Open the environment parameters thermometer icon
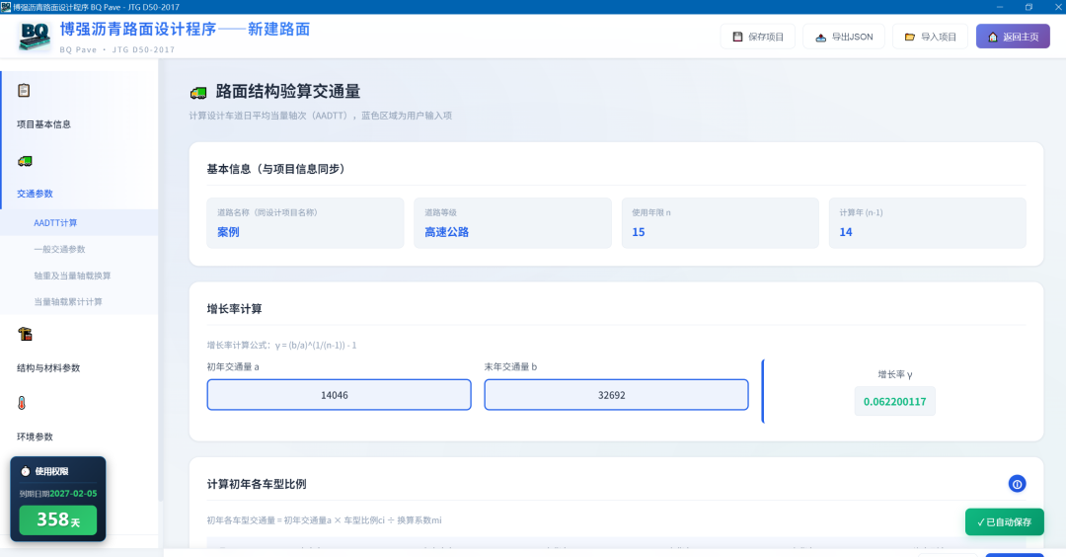The width and height of the screenshot is (1066, 557). pos(22,403)
